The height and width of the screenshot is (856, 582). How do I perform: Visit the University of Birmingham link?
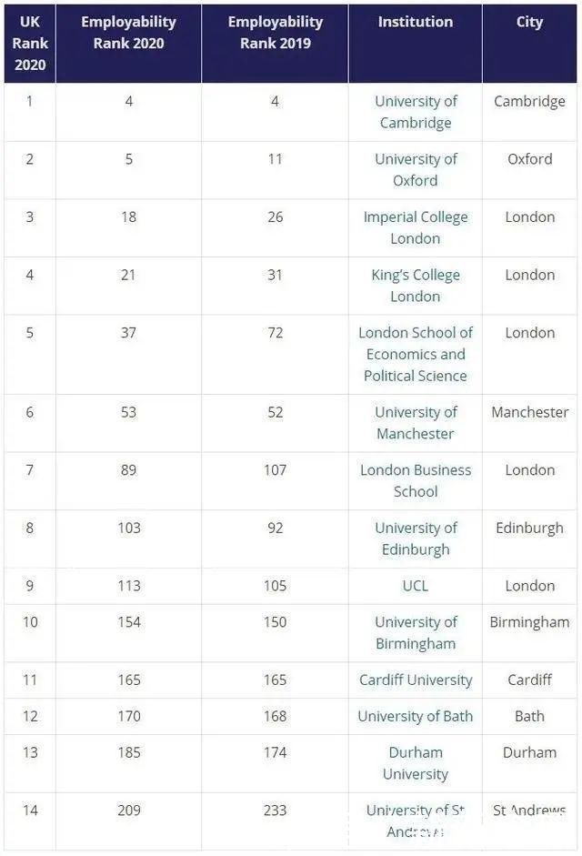coord(416,633)
